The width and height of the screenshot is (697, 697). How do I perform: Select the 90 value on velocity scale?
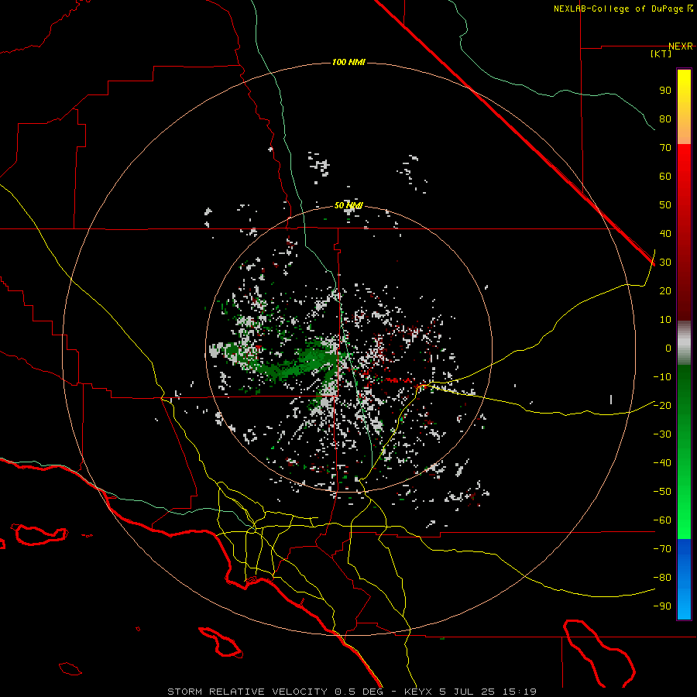pyautogui.click(x=665, y=91)
